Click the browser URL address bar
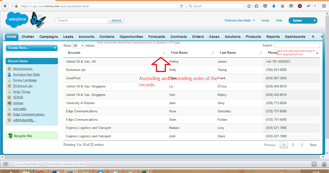329x173 pixels. 99,6
